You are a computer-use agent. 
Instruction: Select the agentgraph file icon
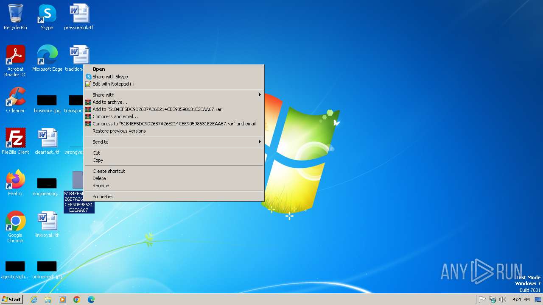(15, 270)
